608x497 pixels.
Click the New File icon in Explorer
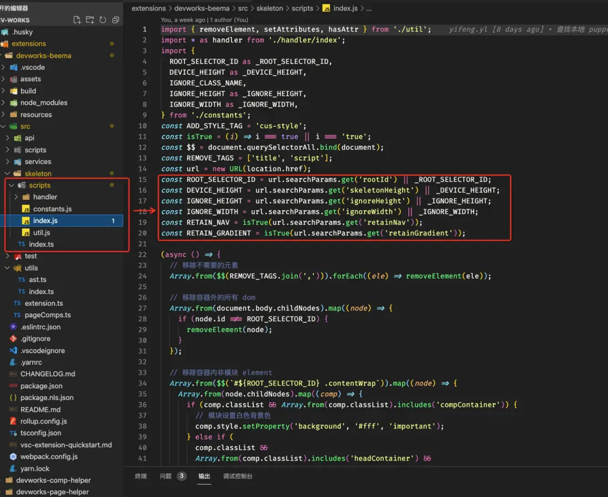(x=78, y=20)
